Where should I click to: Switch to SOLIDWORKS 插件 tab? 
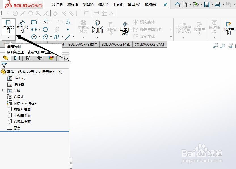[x=83, y=45]
